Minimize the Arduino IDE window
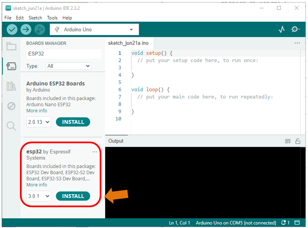 261,8
